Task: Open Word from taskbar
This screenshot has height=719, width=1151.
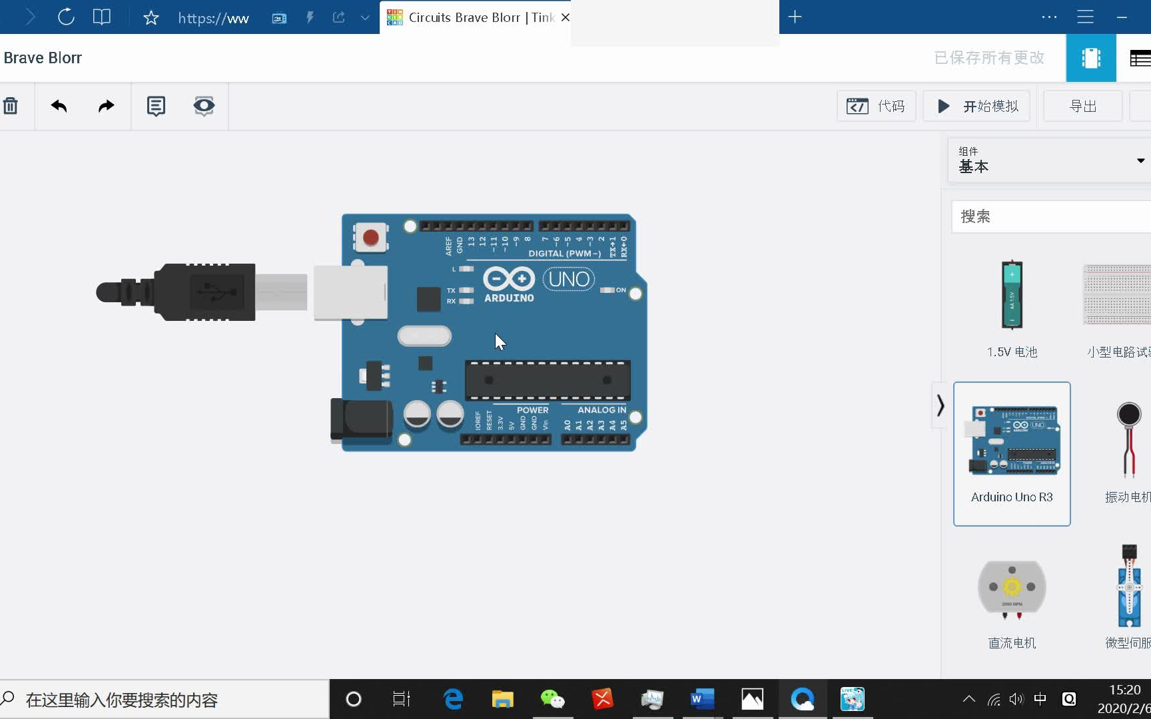Action: tap(702, 699)
